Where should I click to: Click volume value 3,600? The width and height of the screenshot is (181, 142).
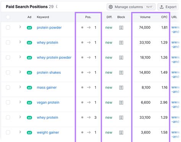[145, 132]
